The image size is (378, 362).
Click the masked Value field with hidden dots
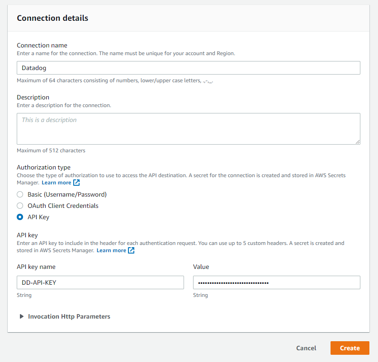[x=277, y=282]
